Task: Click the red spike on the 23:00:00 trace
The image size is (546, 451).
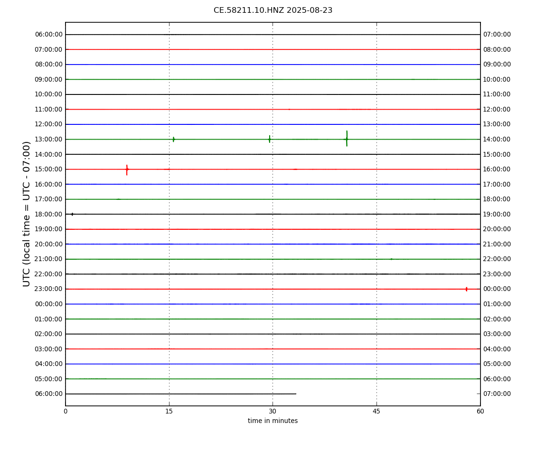Action: tap(466, 289)
